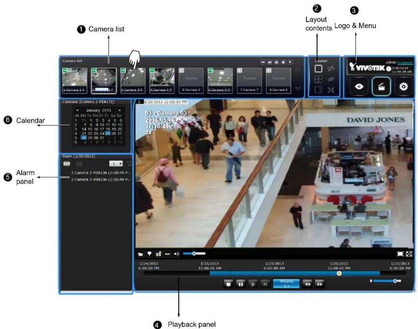Page the camera list up
This screenshot has height=329, width=418.
click(x=298, y=70)
